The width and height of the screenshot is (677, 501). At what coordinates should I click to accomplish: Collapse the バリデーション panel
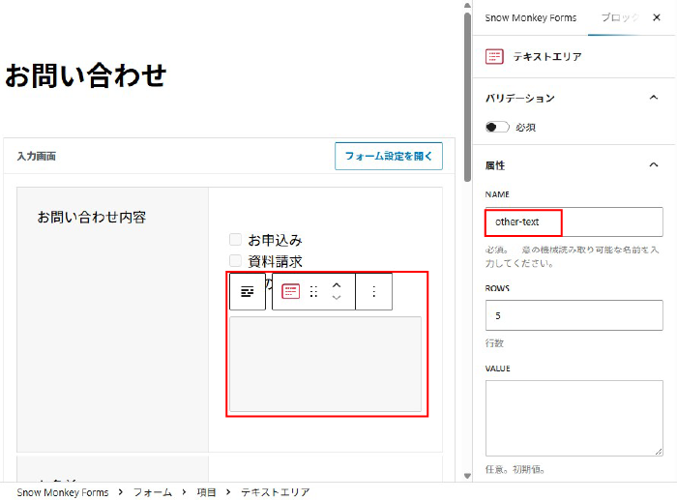(x=654, y=98)
